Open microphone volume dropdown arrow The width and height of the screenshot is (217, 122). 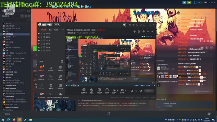[117, 91]
